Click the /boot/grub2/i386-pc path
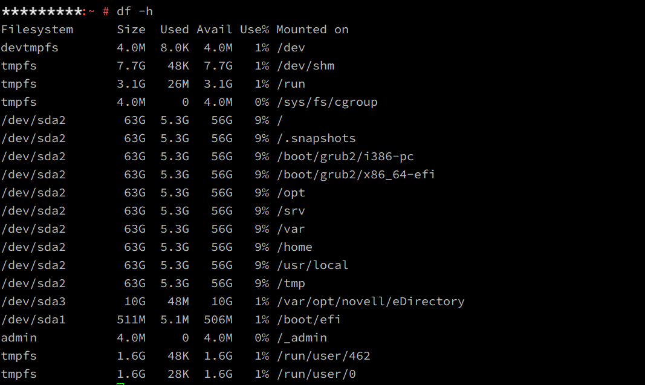645x385 pixels. (x=345, y=157)
